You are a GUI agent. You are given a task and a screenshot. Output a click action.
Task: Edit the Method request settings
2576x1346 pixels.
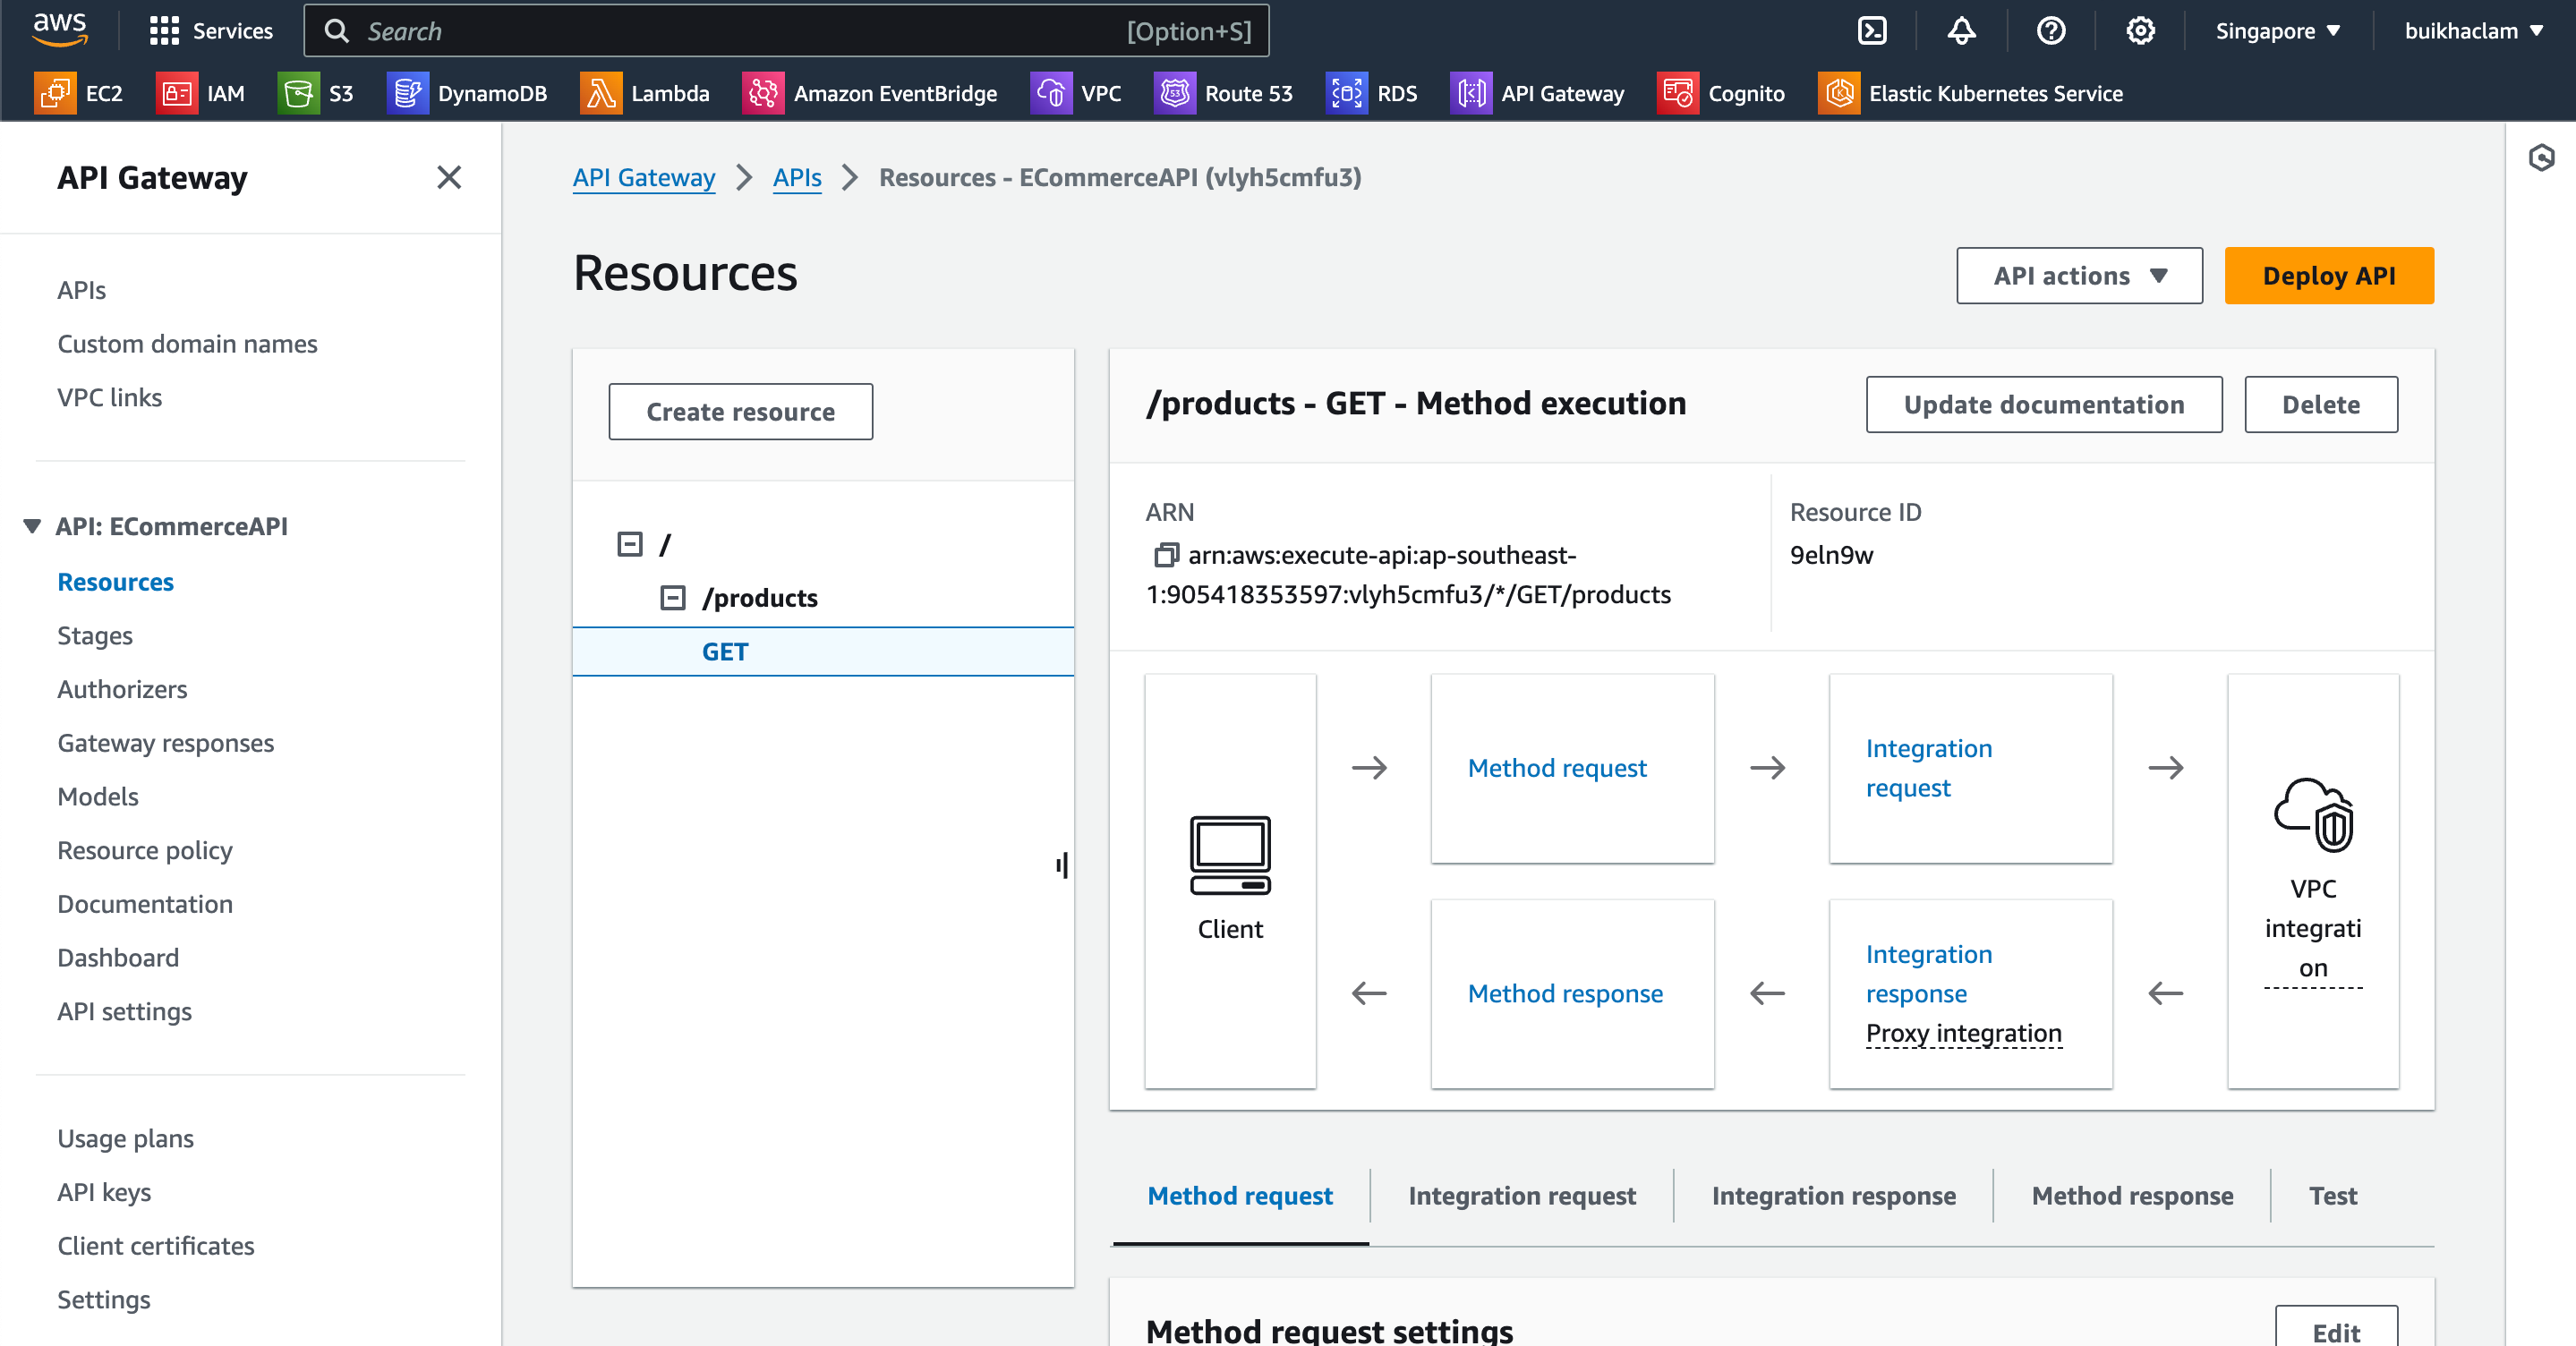2336,1330
